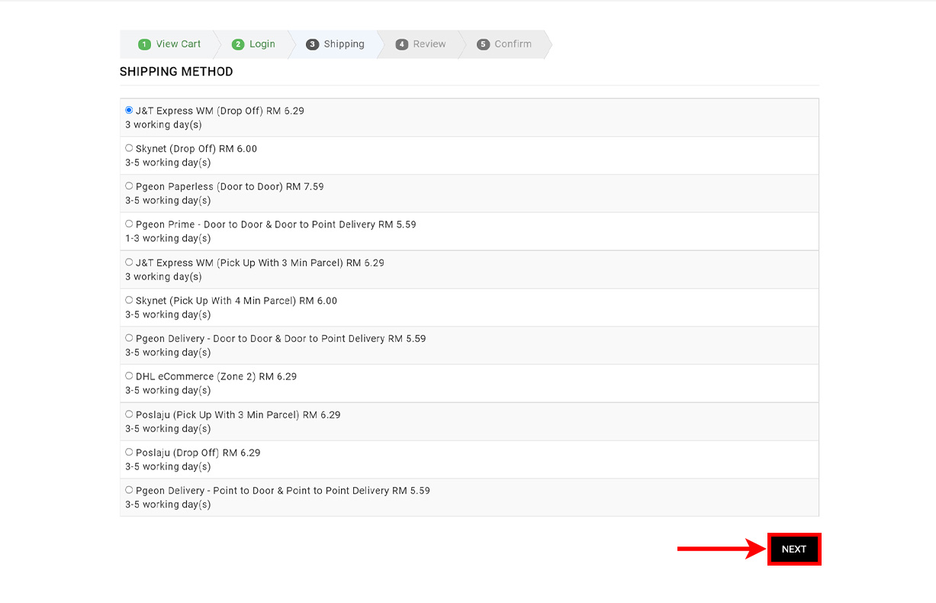936x603 pixels.
Task: Select Pgeon Paperless (Door to Door) shipping
Action: (x=129, y=186)
